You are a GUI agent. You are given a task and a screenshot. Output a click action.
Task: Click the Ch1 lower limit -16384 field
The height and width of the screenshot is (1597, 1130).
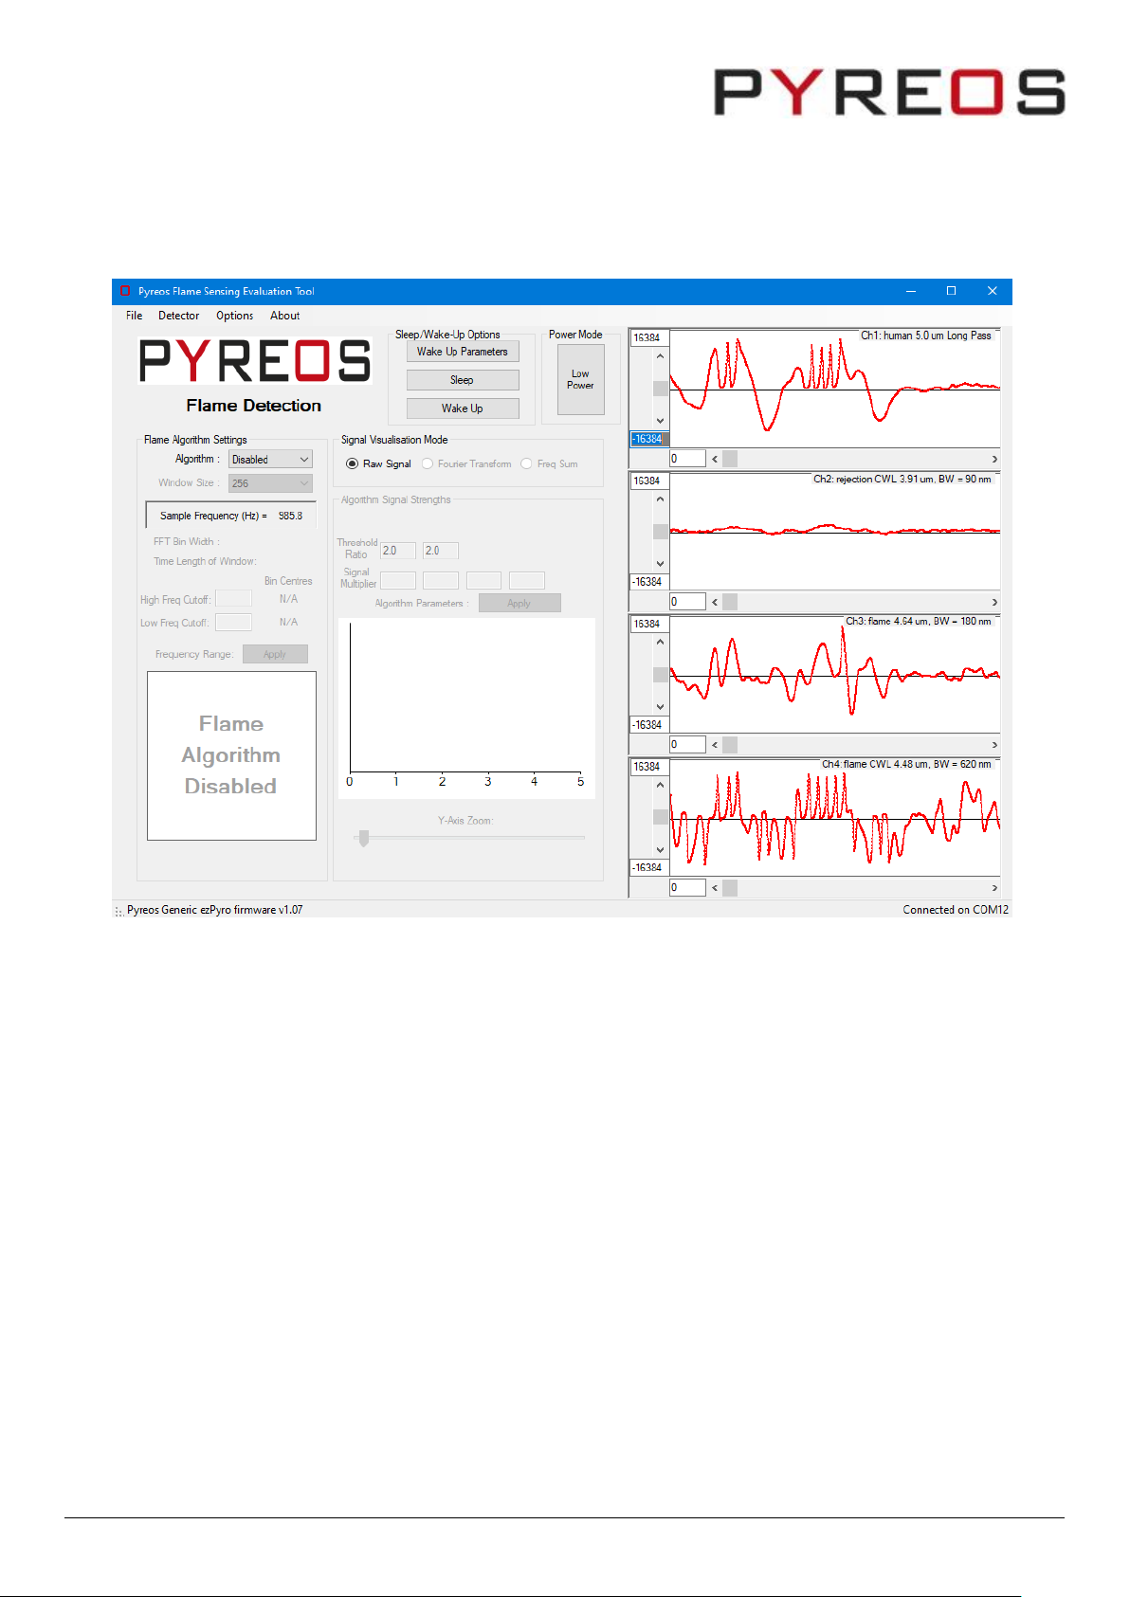pos(648,440)
